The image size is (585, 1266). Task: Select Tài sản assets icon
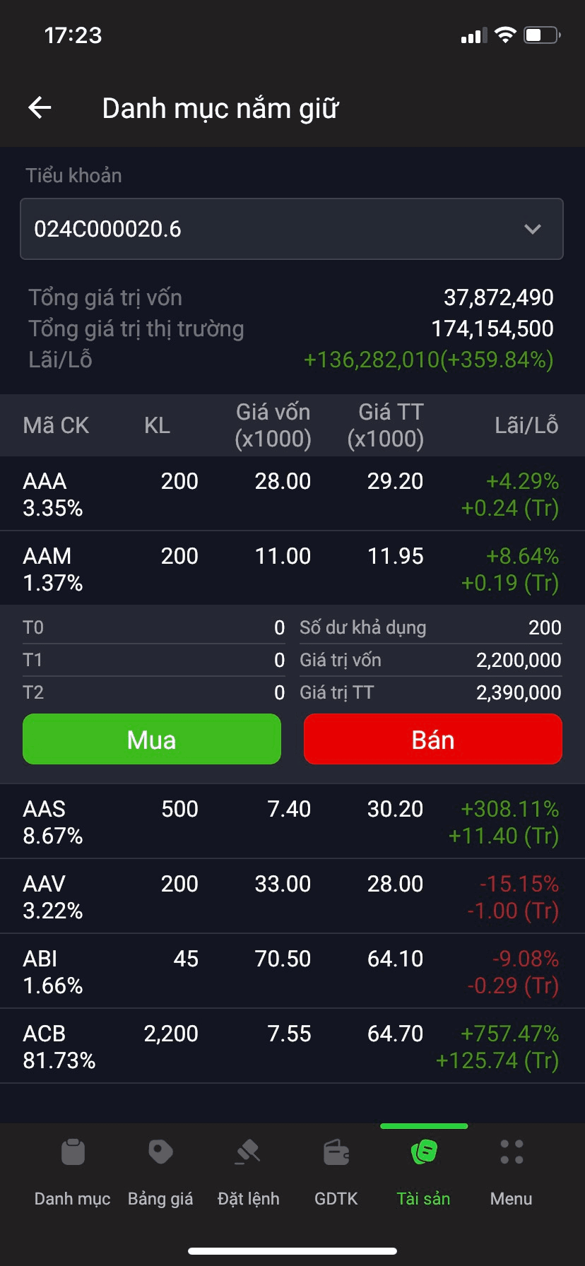(424, 1152)
